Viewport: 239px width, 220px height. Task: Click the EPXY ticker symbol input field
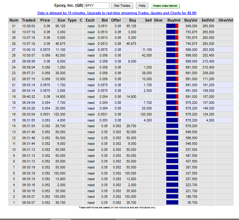[x=97, y=6]
